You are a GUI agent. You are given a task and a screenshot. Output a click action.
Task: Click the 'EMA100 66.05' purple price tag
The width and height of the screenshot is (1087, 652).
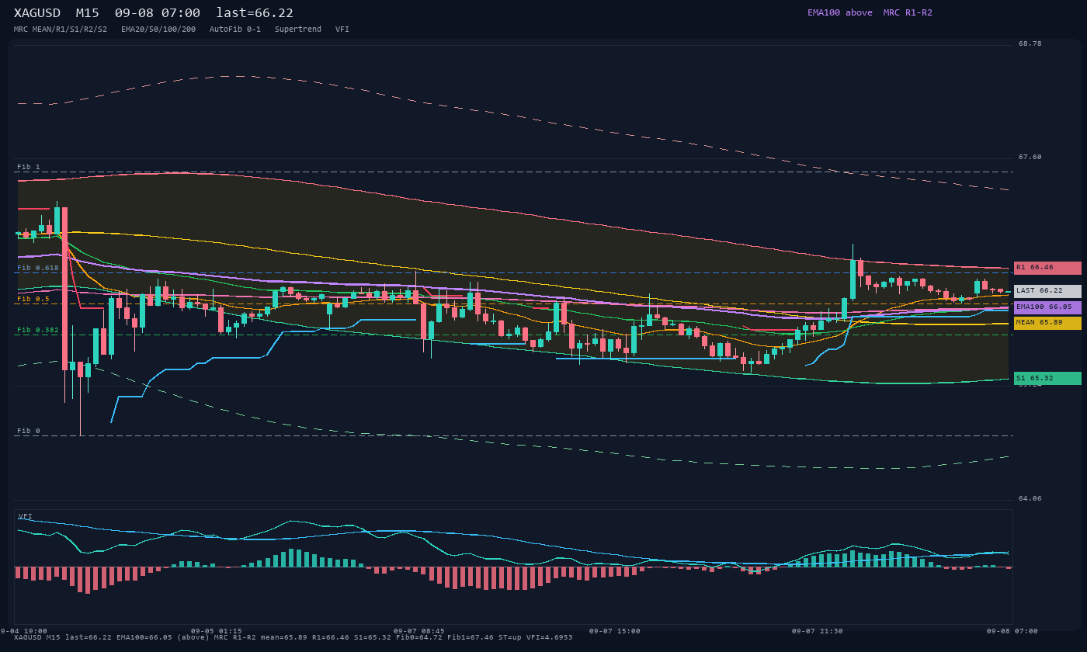(x=1047, y=307)
